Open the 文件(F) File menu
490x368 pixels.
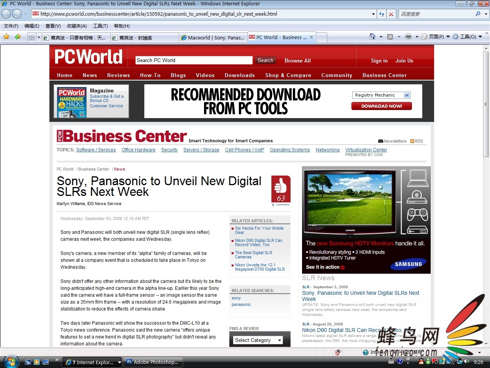[11, 26]
